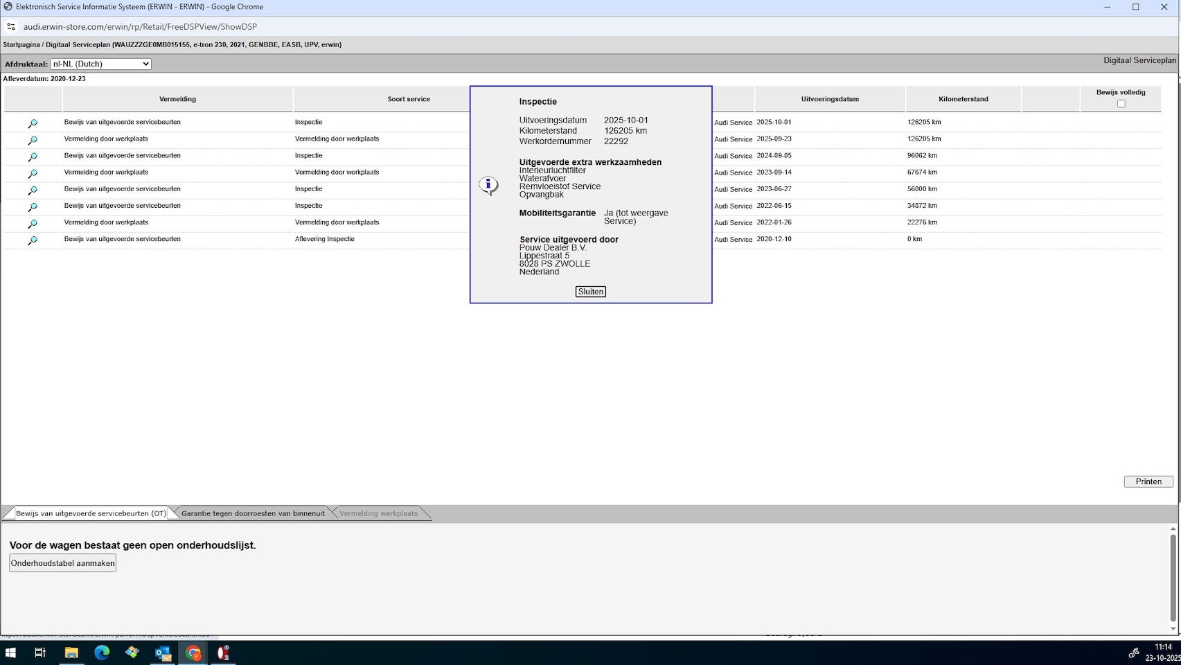Inspect the 2023-06-27 service entry via magnifier
Image resolution: width=1181 pixels, height=665 pixels.
tap(33, 190)
